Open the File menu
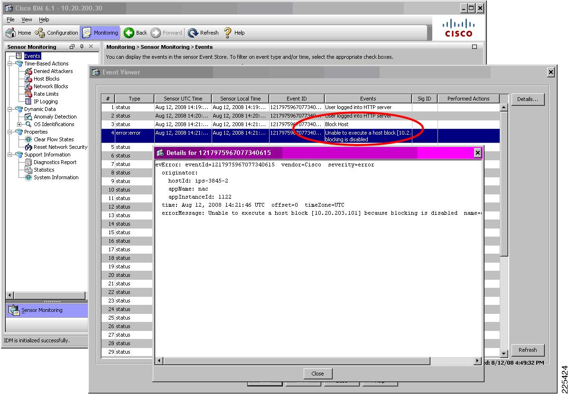The height and width of the screenshot is (394, 568). (x=10, y=19)
